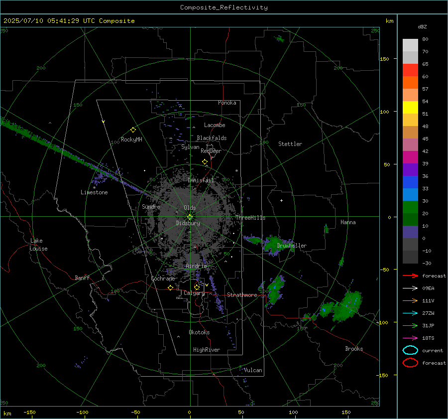This screenshot has width=448, height=419.
Task: Click the Sylvan label on map
Action: (190, 147)
